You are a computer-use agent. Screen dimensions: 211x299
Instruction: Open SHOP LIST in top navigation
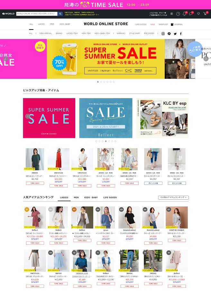(163, 24)
